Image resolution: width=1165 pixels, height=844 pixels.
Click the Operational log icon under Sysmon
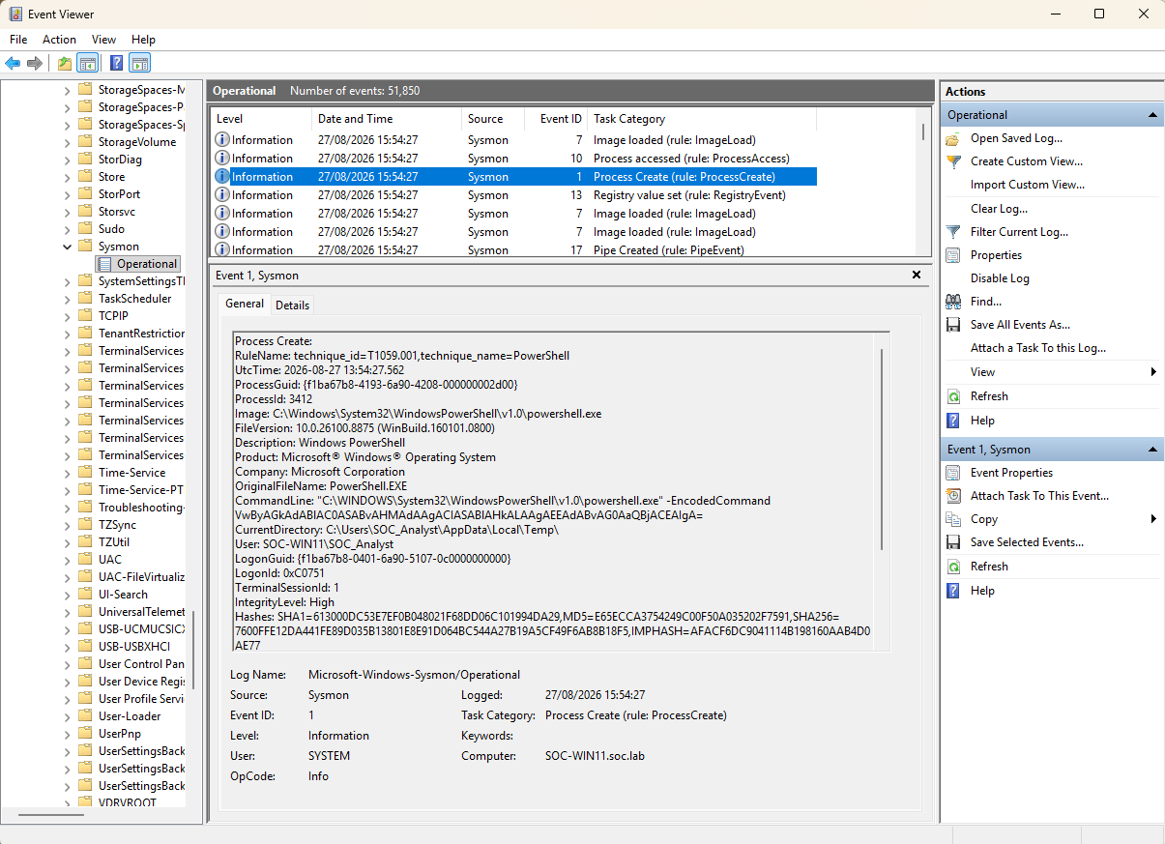click(105, 264)
